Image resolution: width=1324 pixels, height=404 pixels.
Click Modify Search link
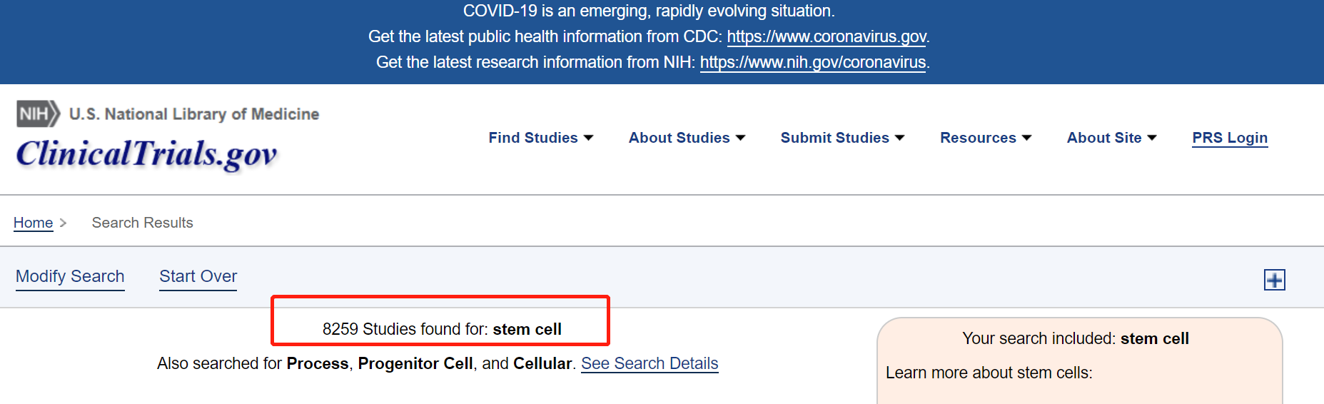(x=70, y=276)
